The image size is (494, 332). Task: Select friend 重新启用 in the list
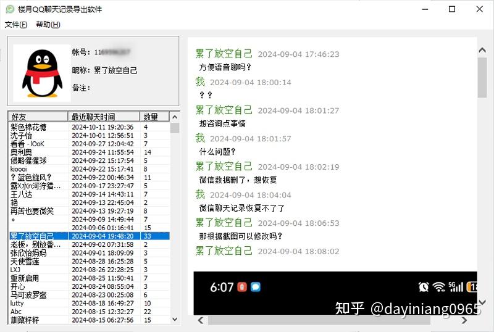click(25, 278)
